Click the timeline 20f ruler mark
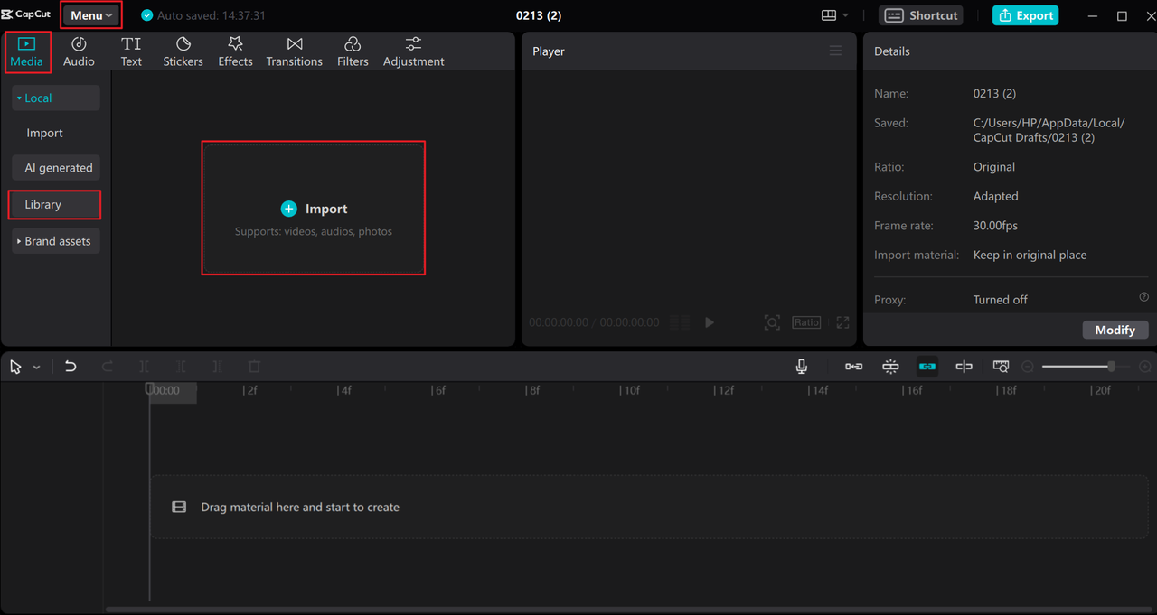 click(x=1102, y=391)
